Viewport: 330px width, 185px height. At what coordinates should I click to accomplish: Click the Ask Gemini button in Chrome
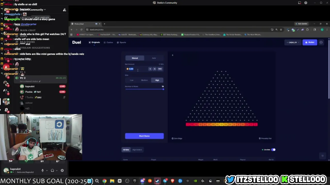tap(302, 24)
